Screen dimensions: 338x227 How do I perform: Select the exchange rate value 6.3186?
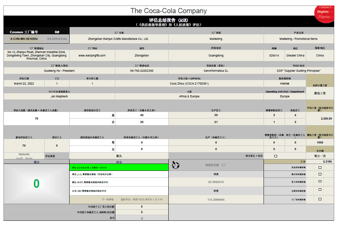click(328, 161)
